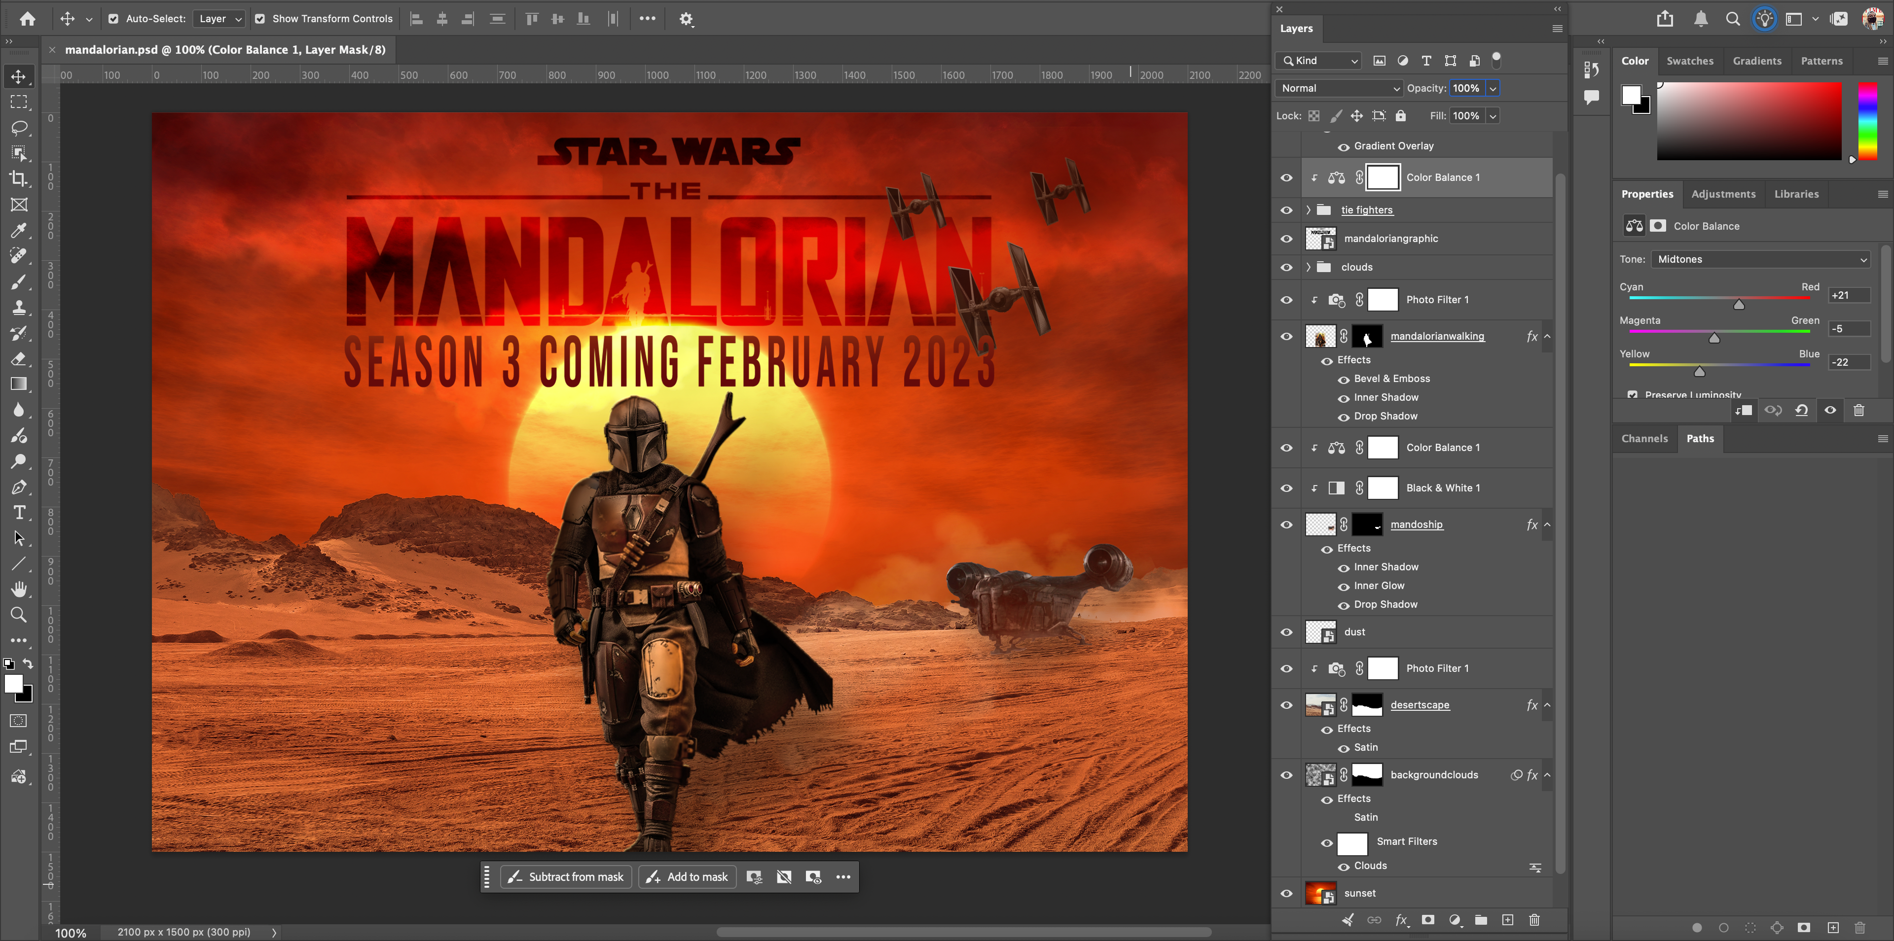Open Layers panel menu
Screen dimensions: 1894x941
pyautogui.click(x=1557, y=29)
